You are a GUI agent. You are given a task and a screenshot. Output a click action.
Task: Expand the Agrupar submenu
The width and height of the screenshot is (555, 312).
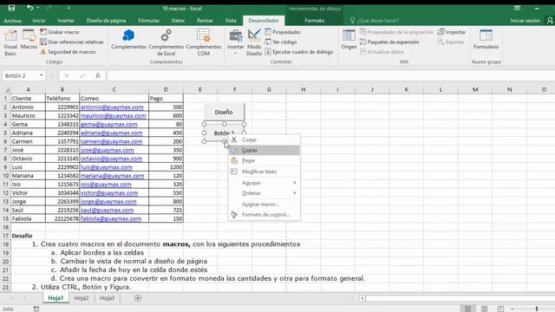click(264, 183)
